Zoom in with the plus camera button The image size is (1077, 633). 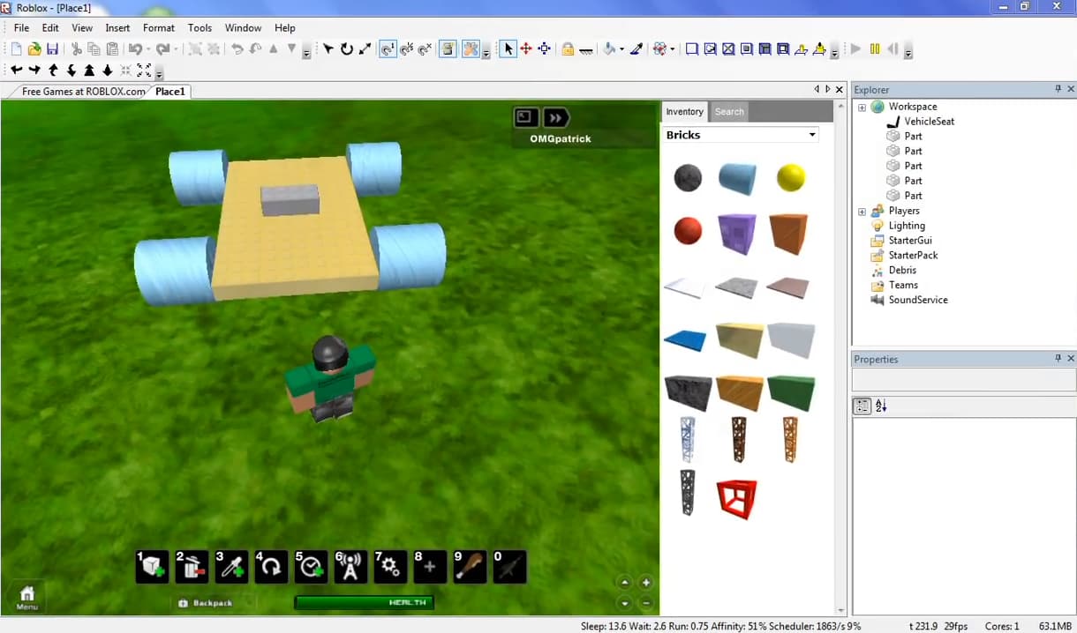646,583
